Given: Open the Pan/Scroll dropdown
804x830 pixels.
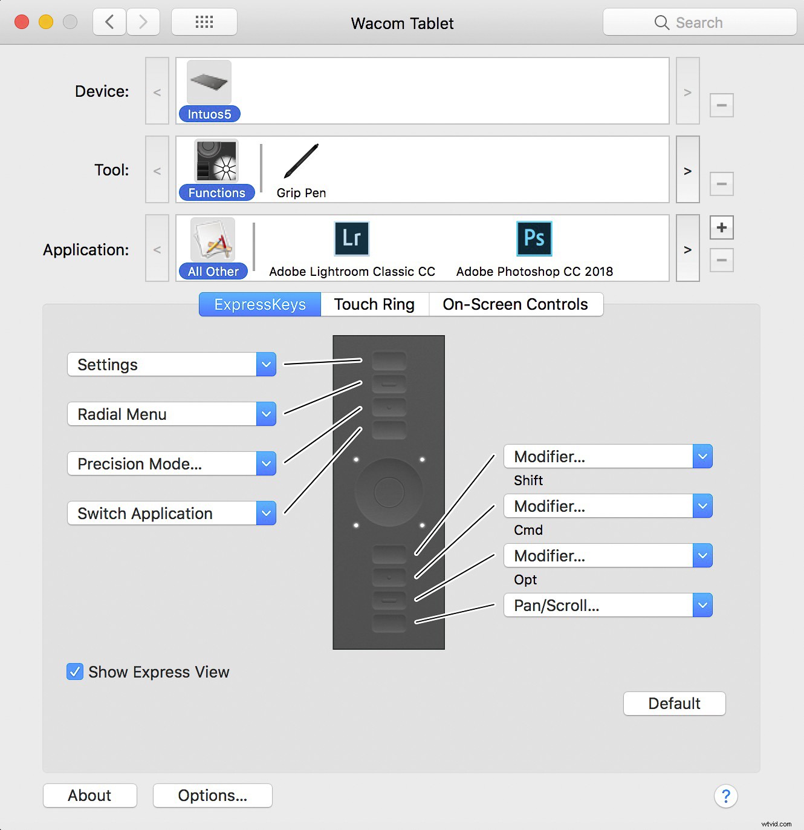Looking at the screenshot, I should coord(702,605).
